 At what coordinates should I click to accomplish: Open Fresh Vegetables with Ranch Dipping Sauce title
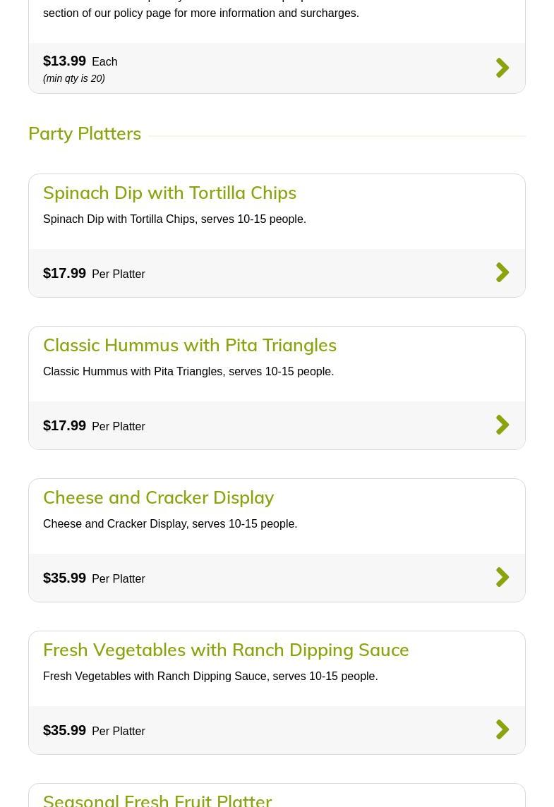click(226, 650)
